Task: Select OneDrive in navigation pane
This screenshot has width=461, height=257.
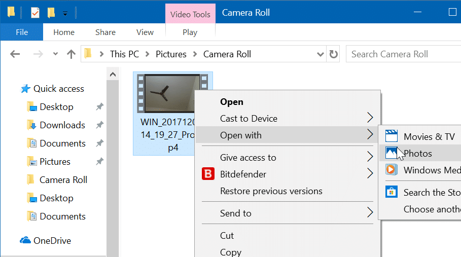Action: tap(52, 241)
